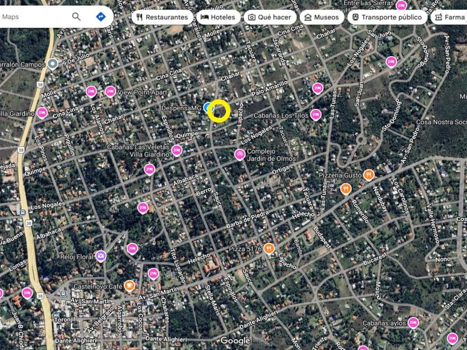Click the Reloj Floral attraction pin
Image resolution: width=467 pixels, height=350 pixels.
[x=101, y=256]
